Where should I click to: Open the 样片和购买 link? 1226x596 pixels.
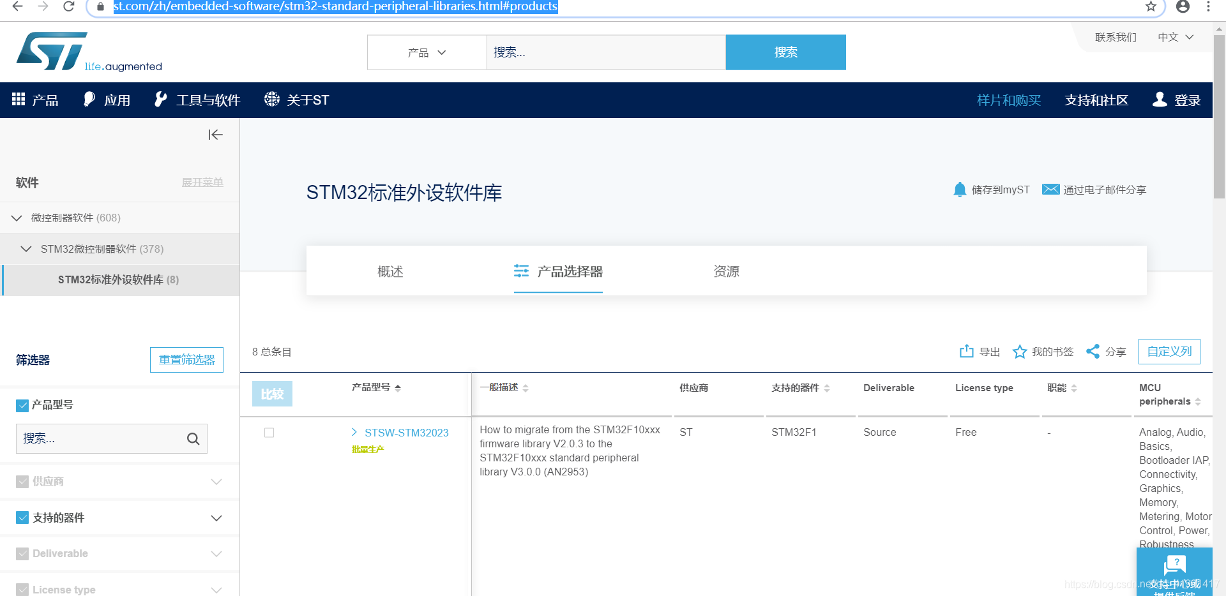point(1009,100)
